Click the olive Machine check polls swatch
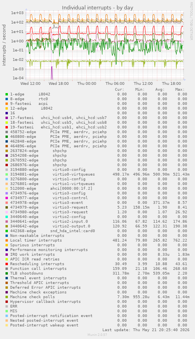Viewport: 195px width, 339px height. pyautogui.click(x=7, y=297)
